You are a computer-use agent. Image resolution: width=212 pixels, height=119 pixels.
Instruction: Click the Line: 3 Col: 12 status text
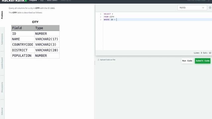pyautogui.click(x=202, y=53)
